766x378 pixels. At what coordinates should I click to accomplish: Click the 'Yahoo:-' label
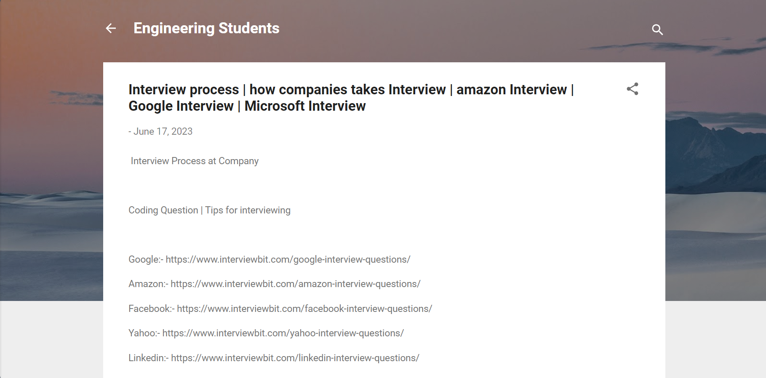pos(144,333)
